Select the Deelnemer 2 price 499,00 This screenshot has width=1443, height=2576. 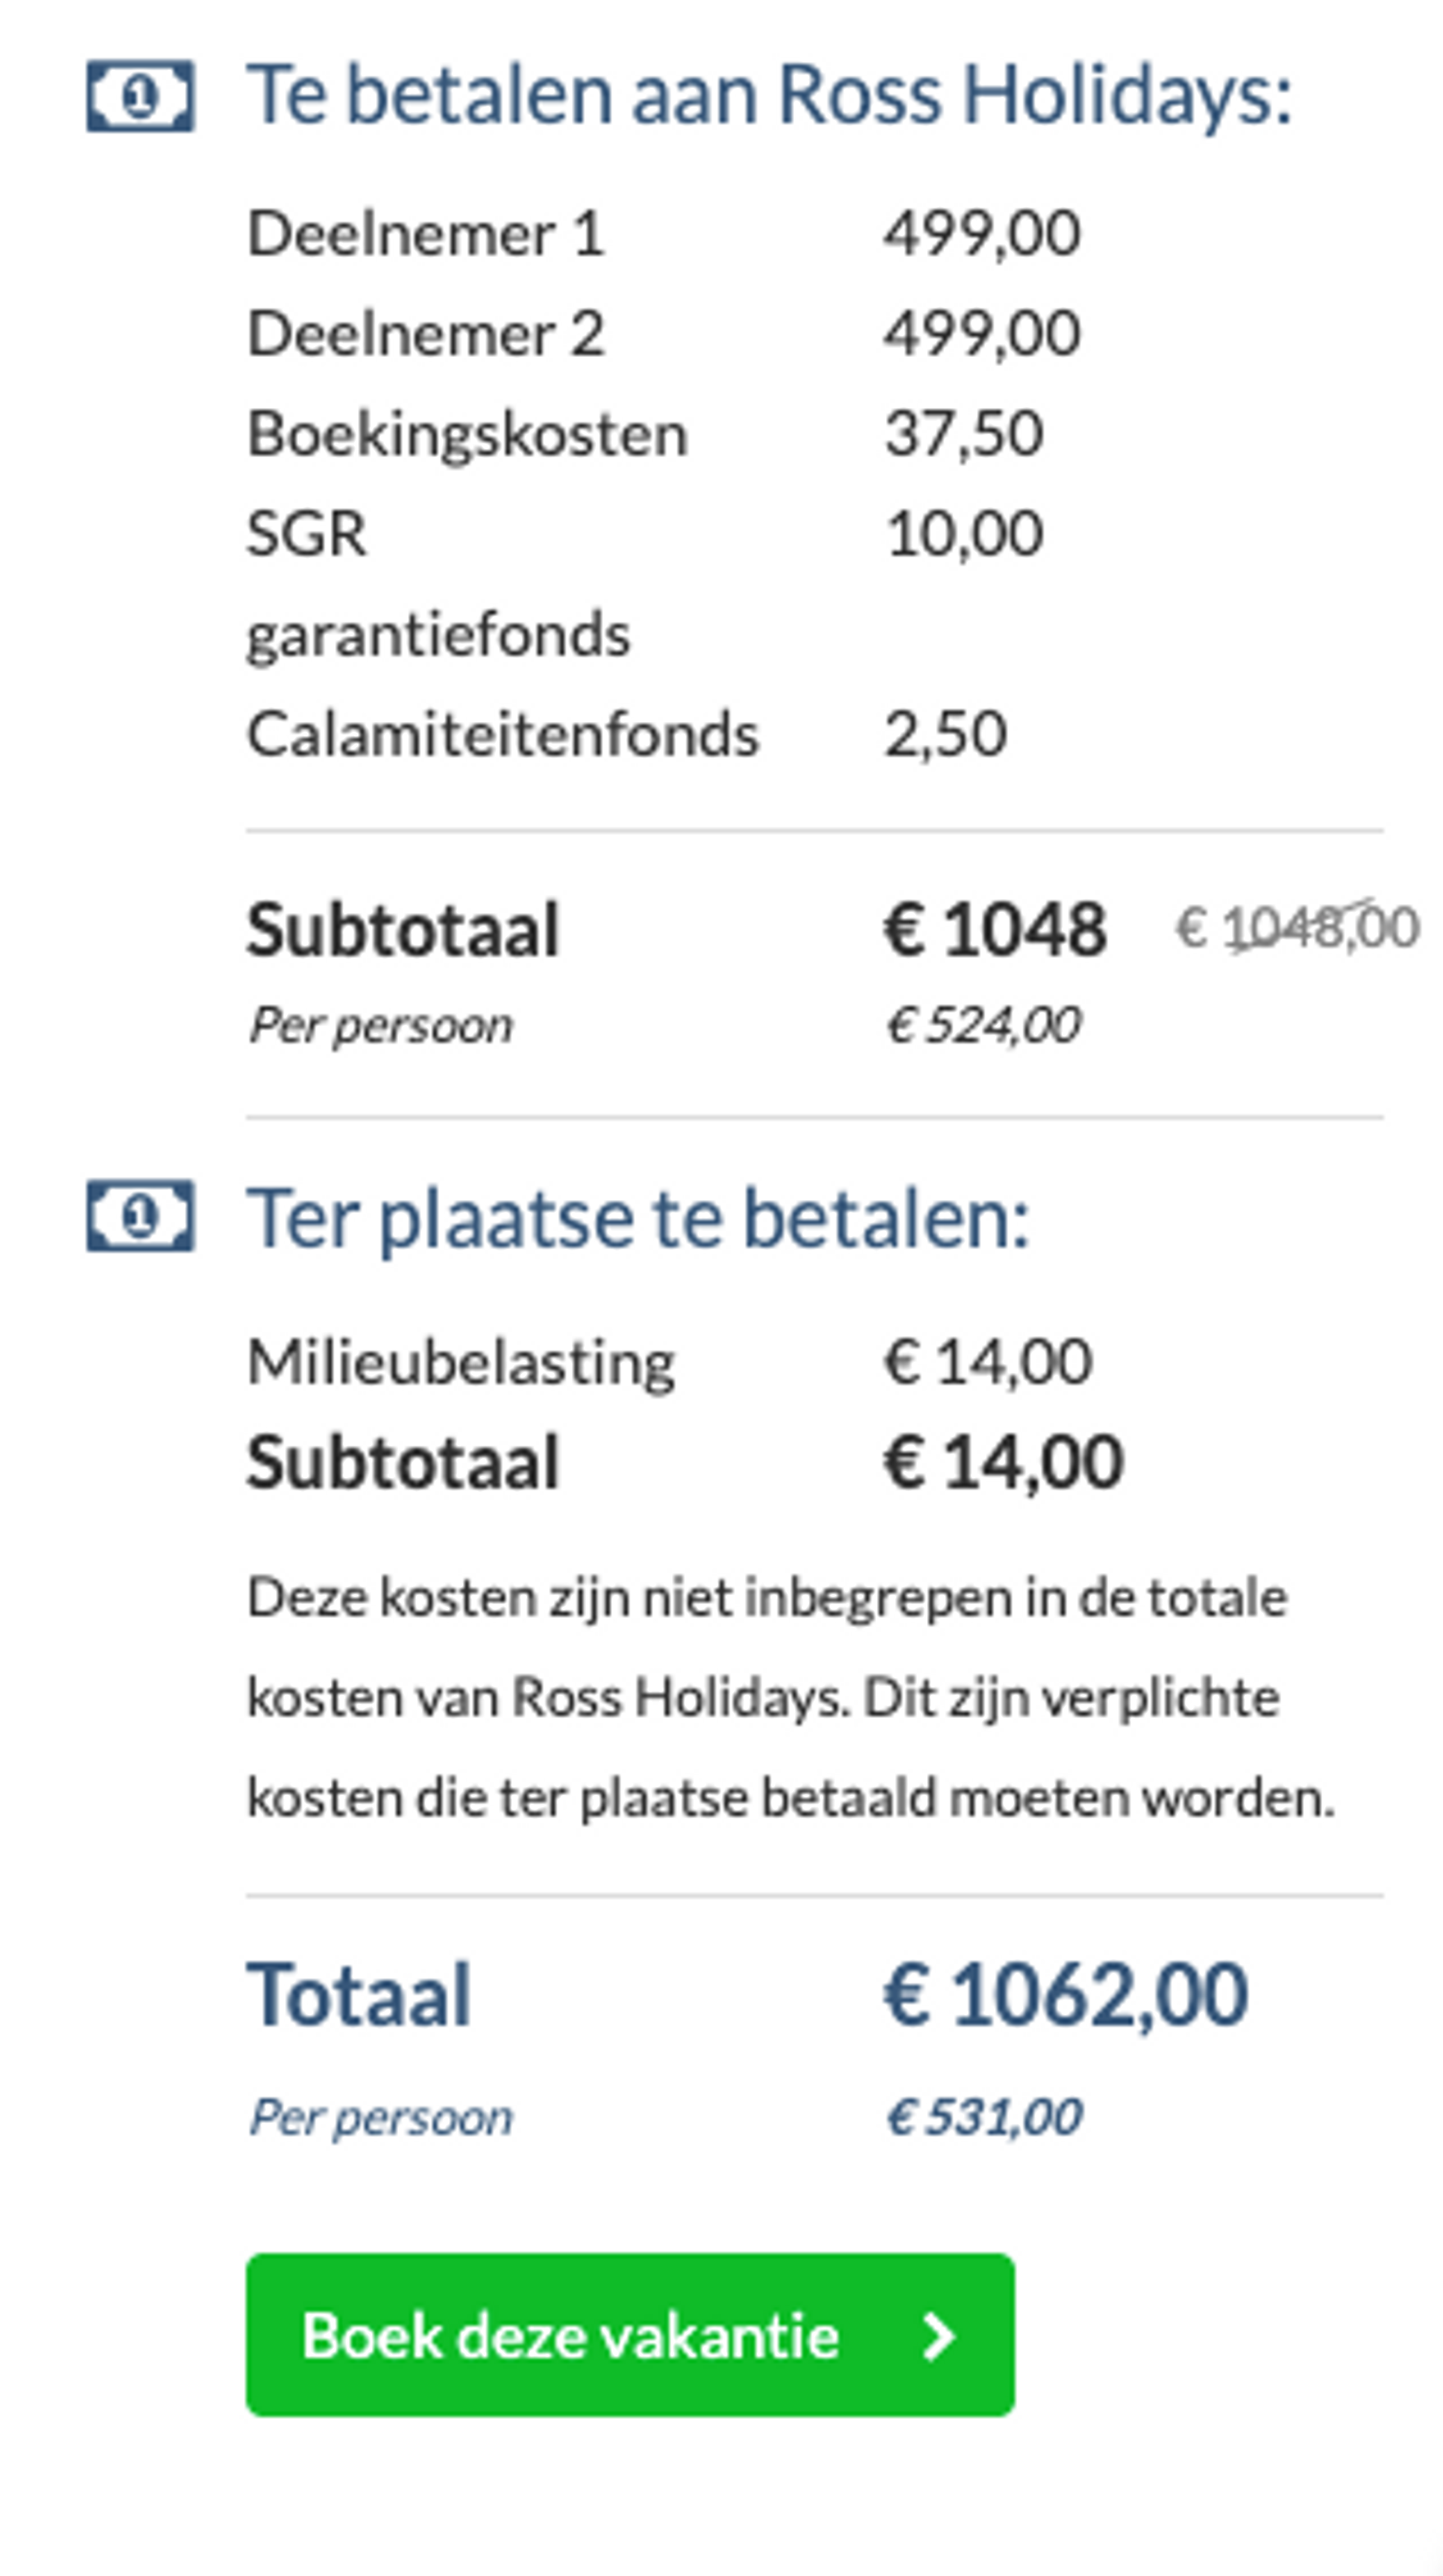pyautogui.click(x=981, y=332)
